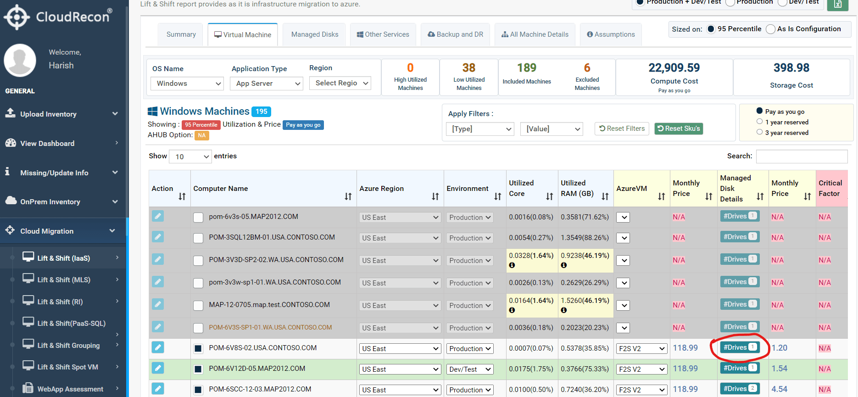Click the circled #Drives button
Screen dimensions: 858x397
click(740, 347)
